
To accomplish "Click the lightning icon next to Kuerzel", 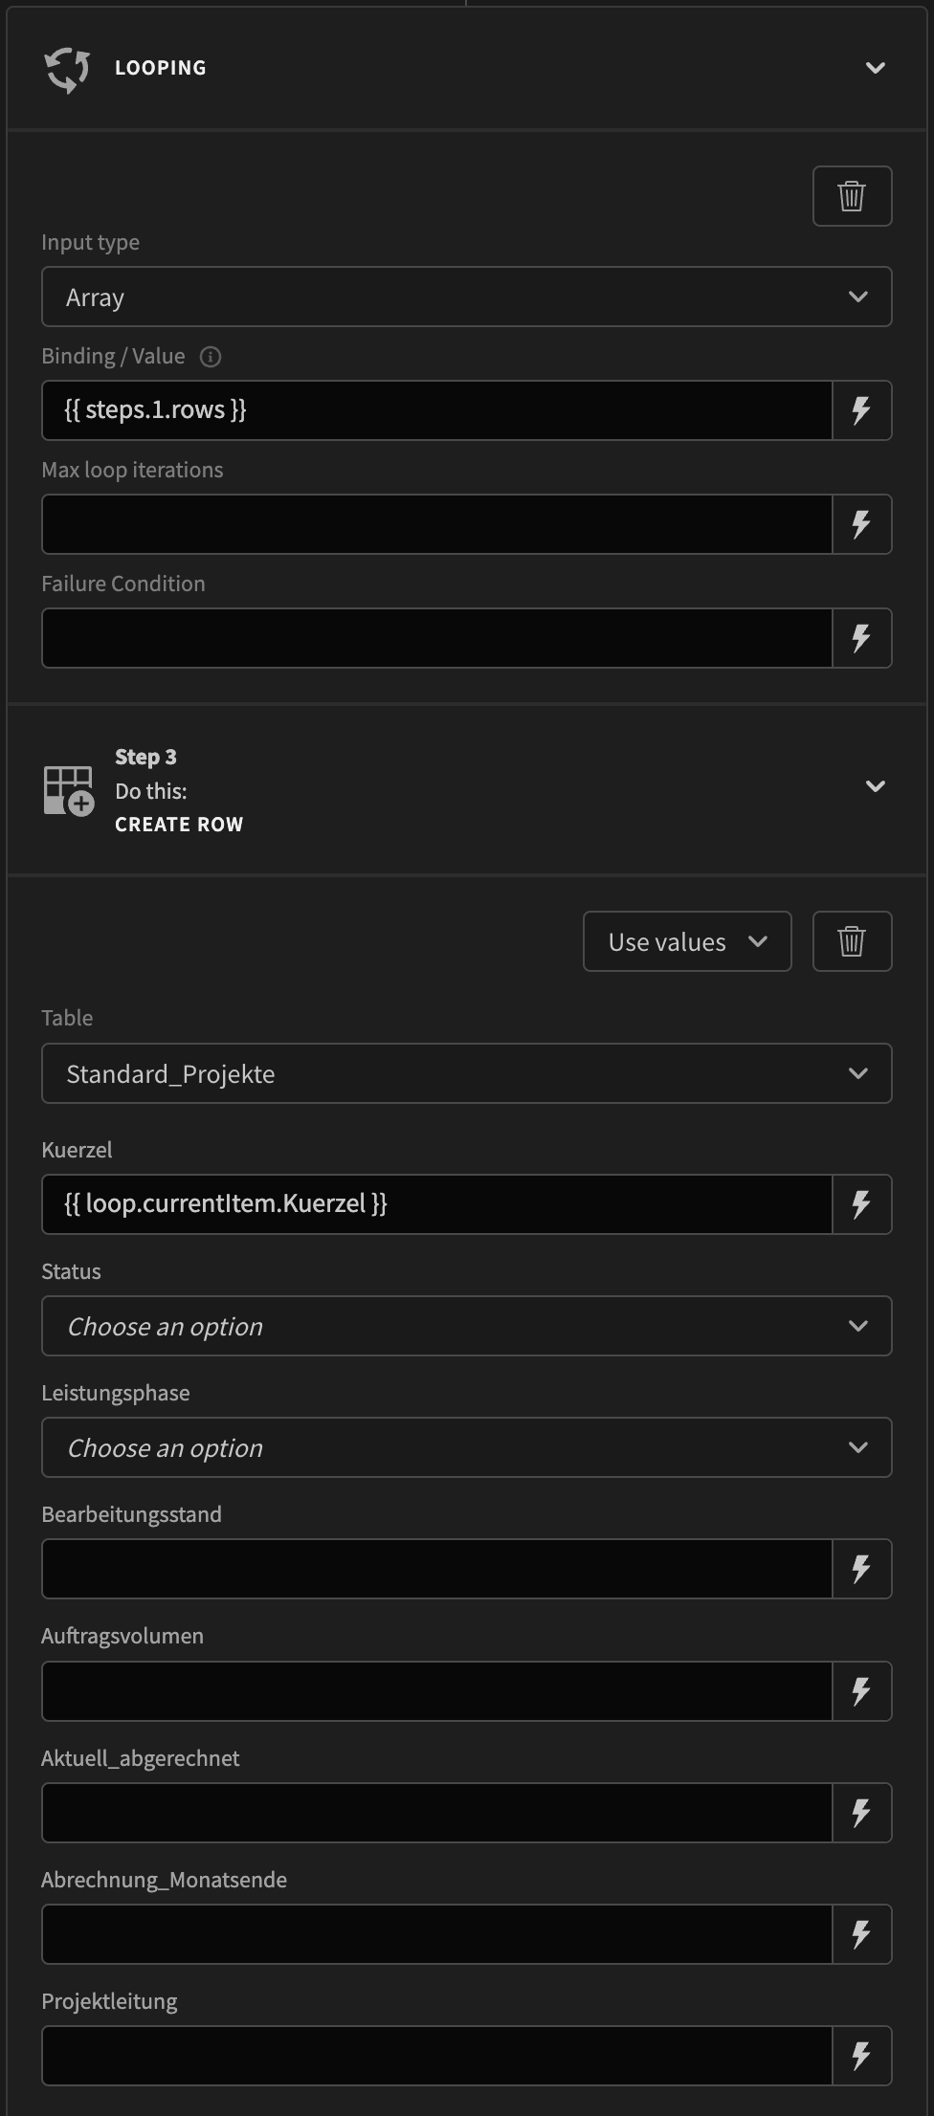I will [x=860, y=1204].
